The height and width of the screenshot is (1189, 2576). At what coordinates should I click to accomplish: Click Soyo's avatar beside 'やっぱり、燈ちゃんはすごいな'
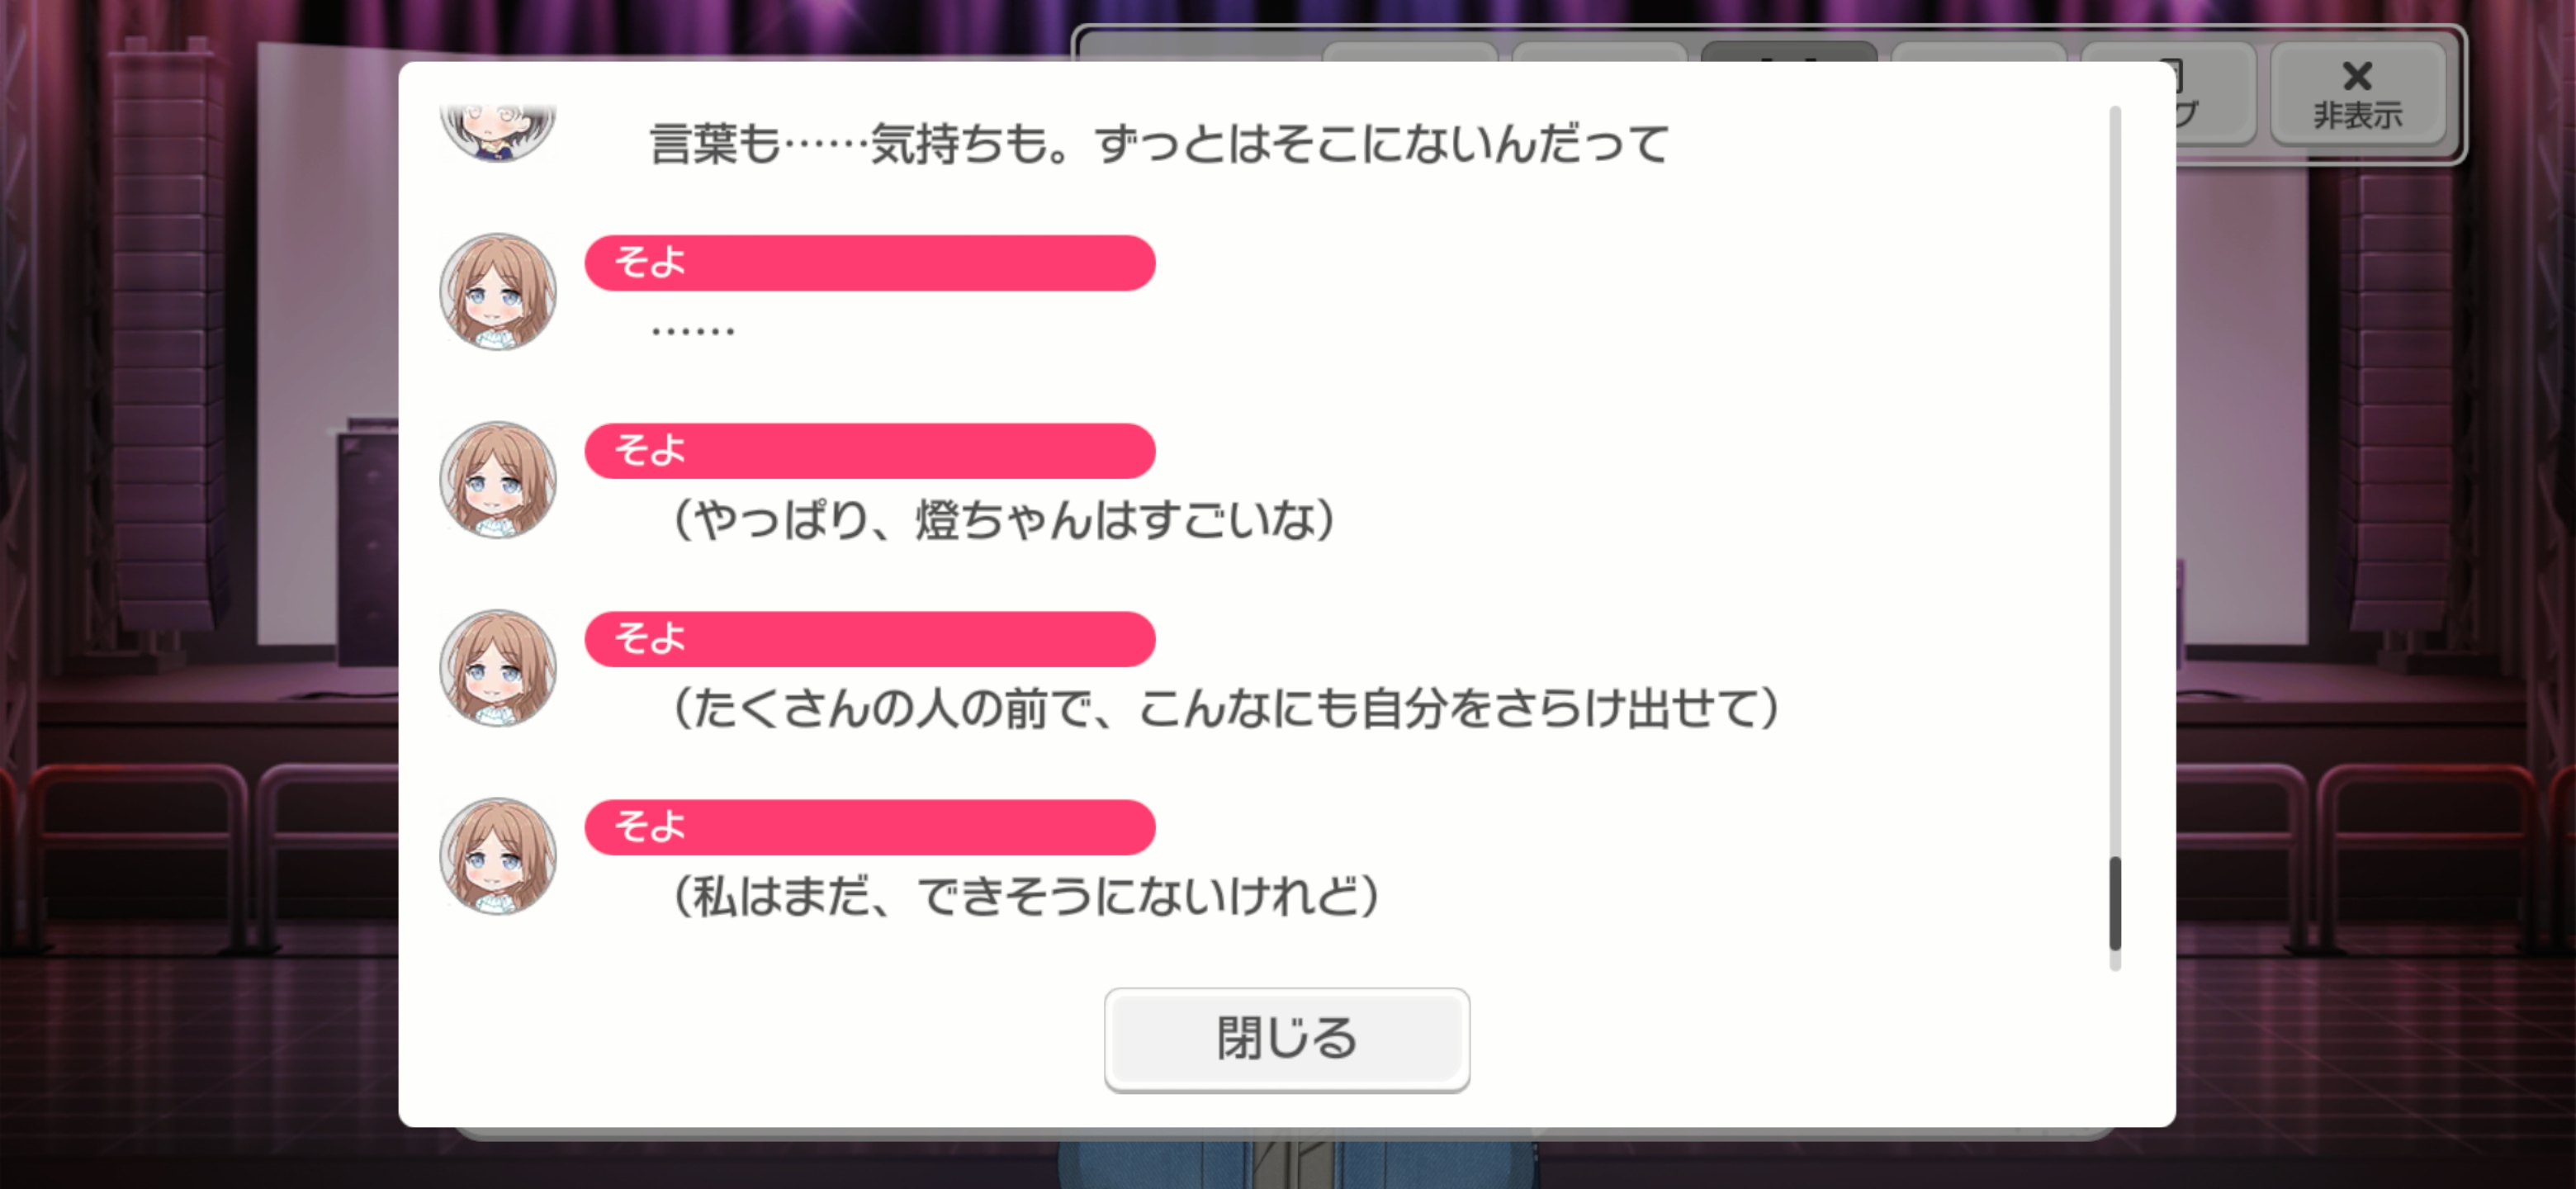[498, 480]
